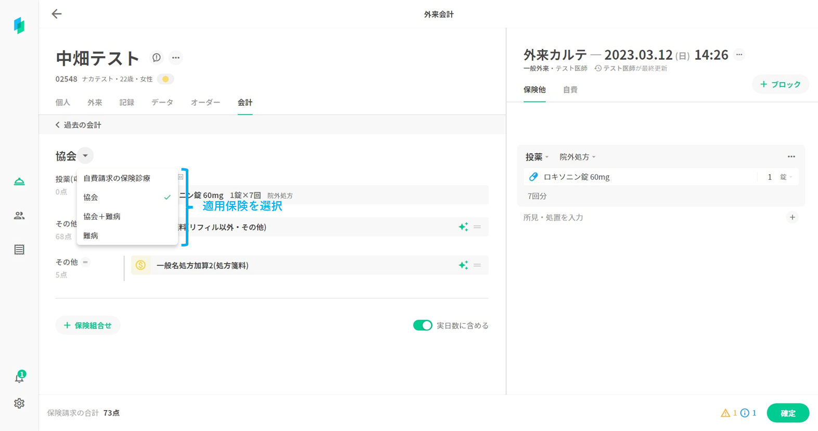This screenshot has height=431, width=818.
Task: Click the sparkle icon on the 一般名処方加算2 row
Action: click(x=463, y=265)
